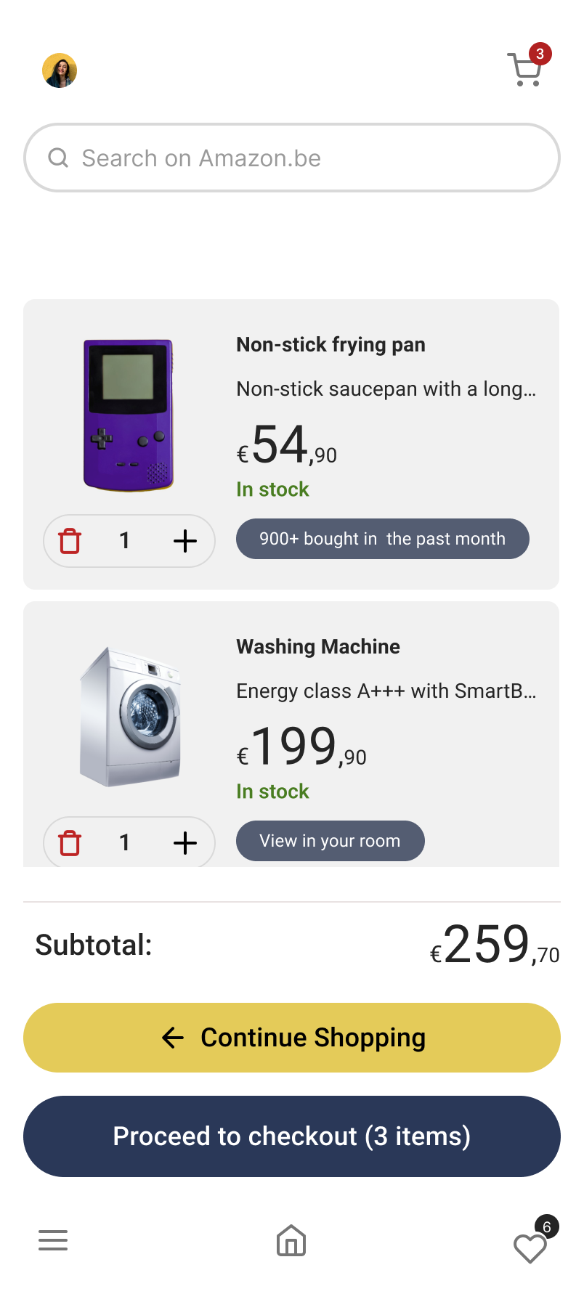The height and width of the screenshot is (1294, 584).
Task: Increase frying pan quantity with plus
Action: (185, 541)
